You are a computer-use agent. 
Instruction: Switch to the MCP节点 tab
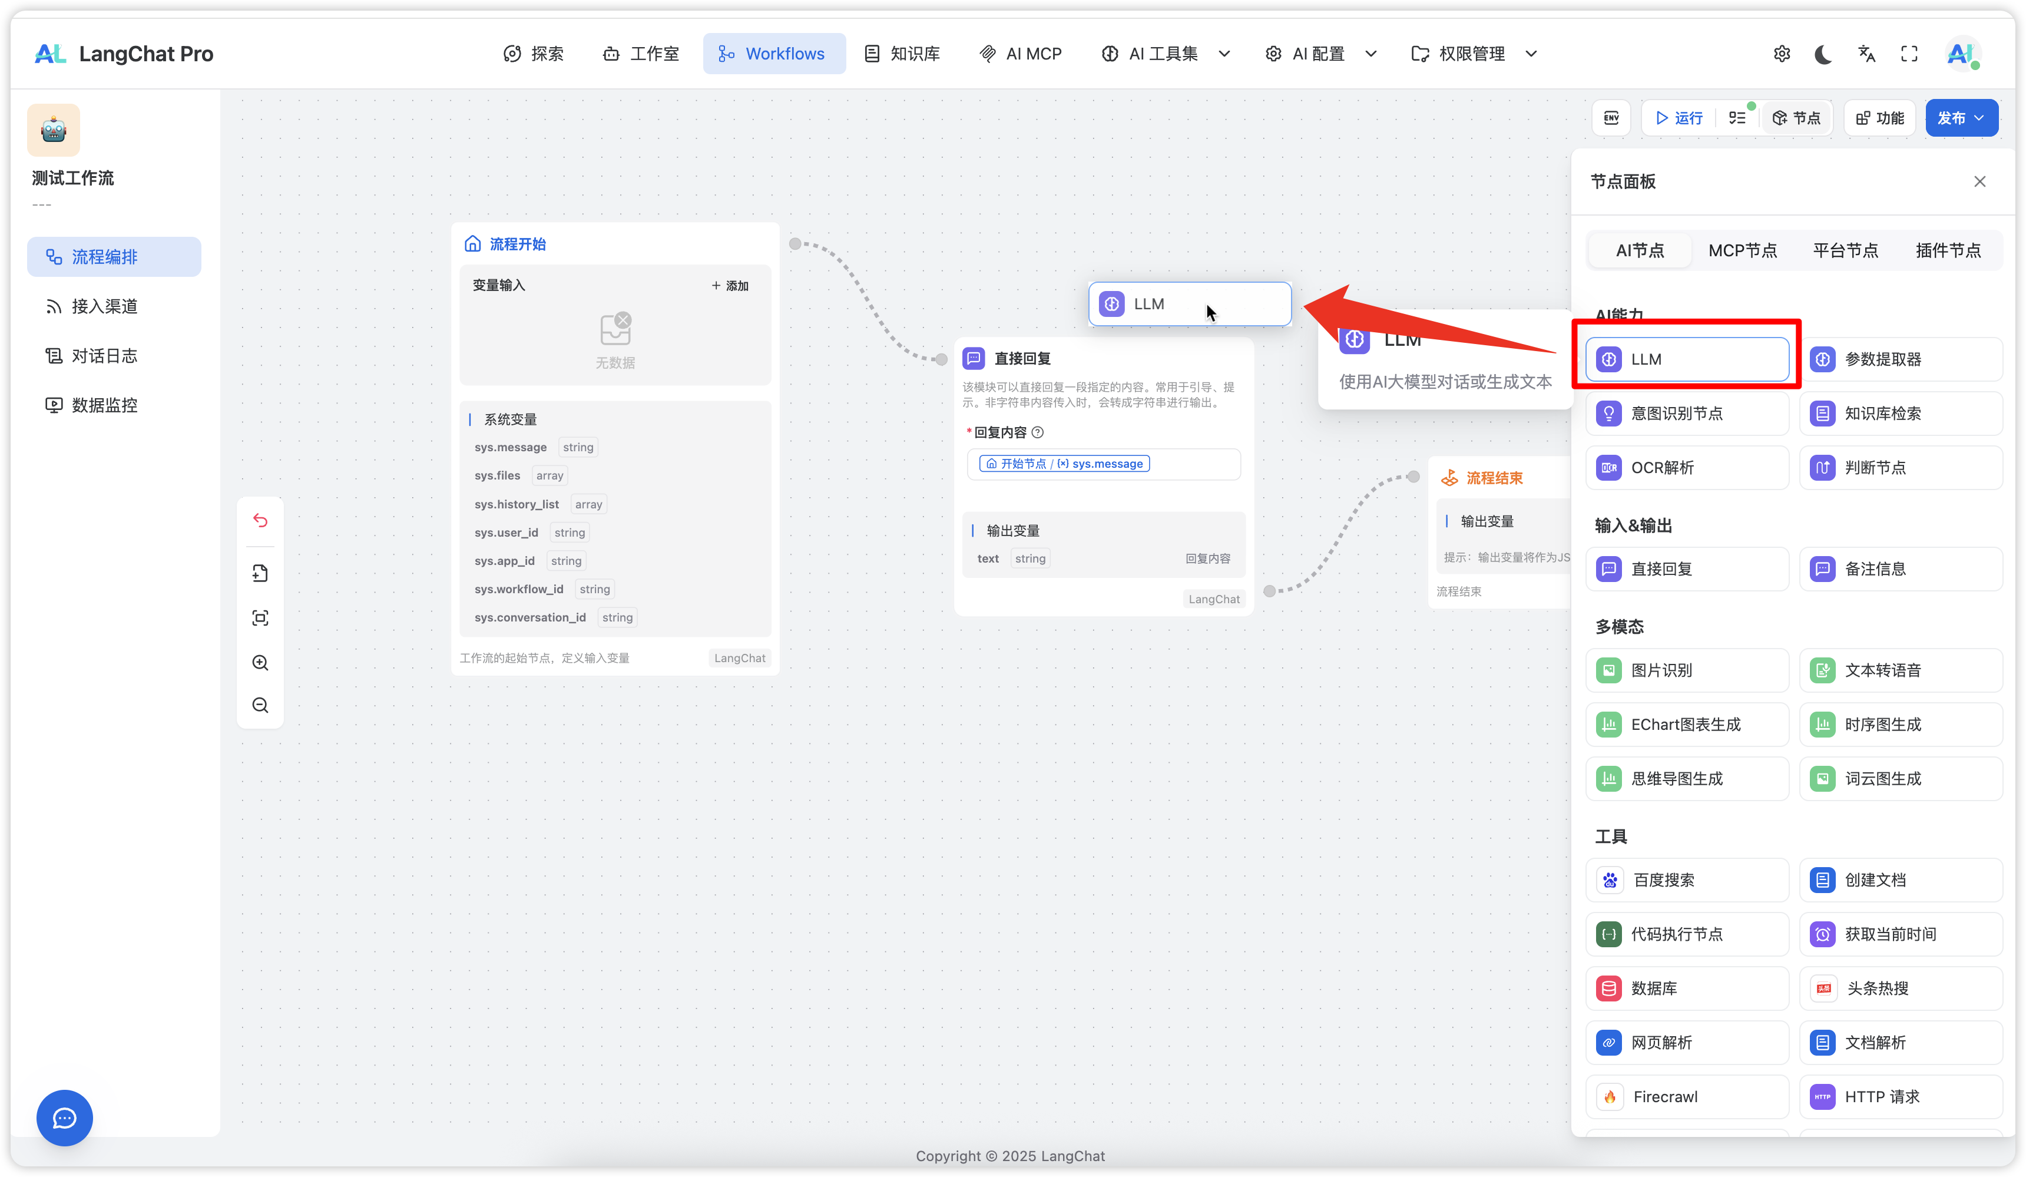1742,251
